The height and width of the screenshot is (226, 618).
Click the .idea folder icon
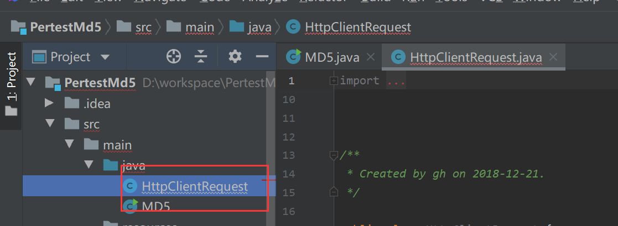[72, 103]
